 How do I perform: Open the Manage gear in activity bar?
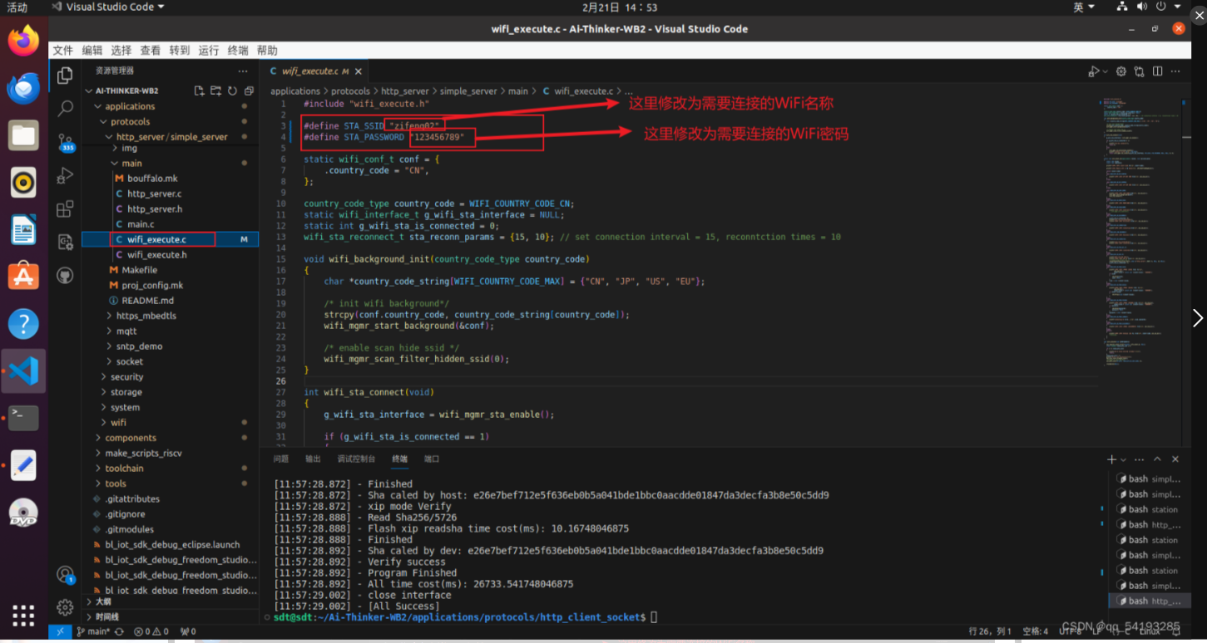point(65,607)
